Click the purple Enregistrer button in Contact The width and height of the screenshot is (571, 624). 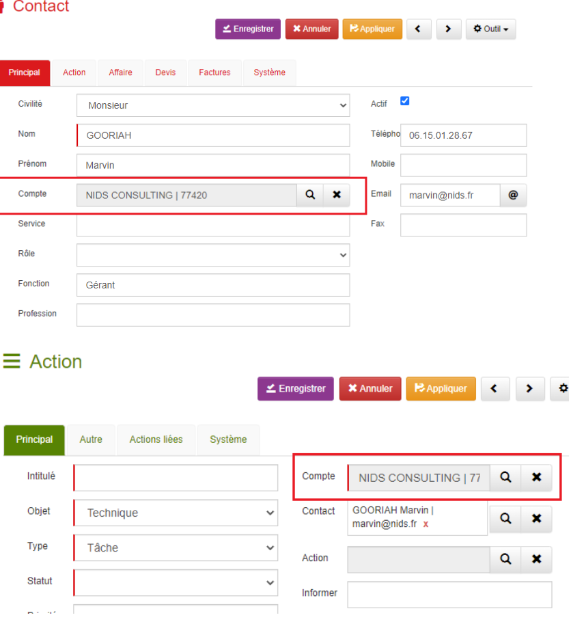click(248, 29)
